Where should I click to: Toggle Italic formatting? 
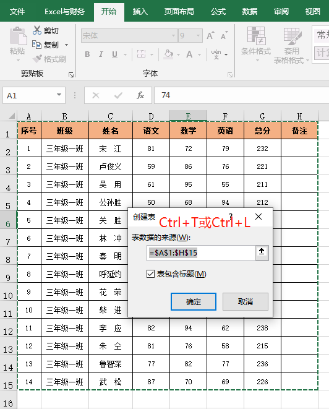[101, 54]
